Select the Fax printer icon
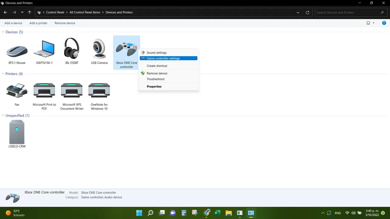390x219 pixels. [17, 94]
